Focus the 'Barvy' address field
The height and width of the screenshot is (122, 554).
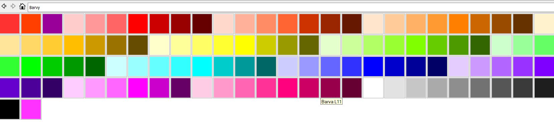pos(291,7)
